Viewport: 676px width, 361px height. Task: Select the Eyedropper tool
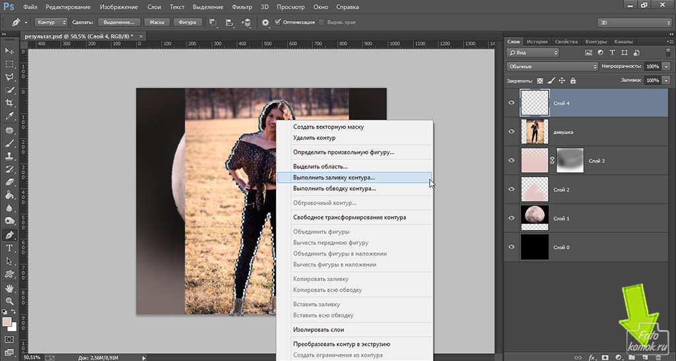click(10, 116)
